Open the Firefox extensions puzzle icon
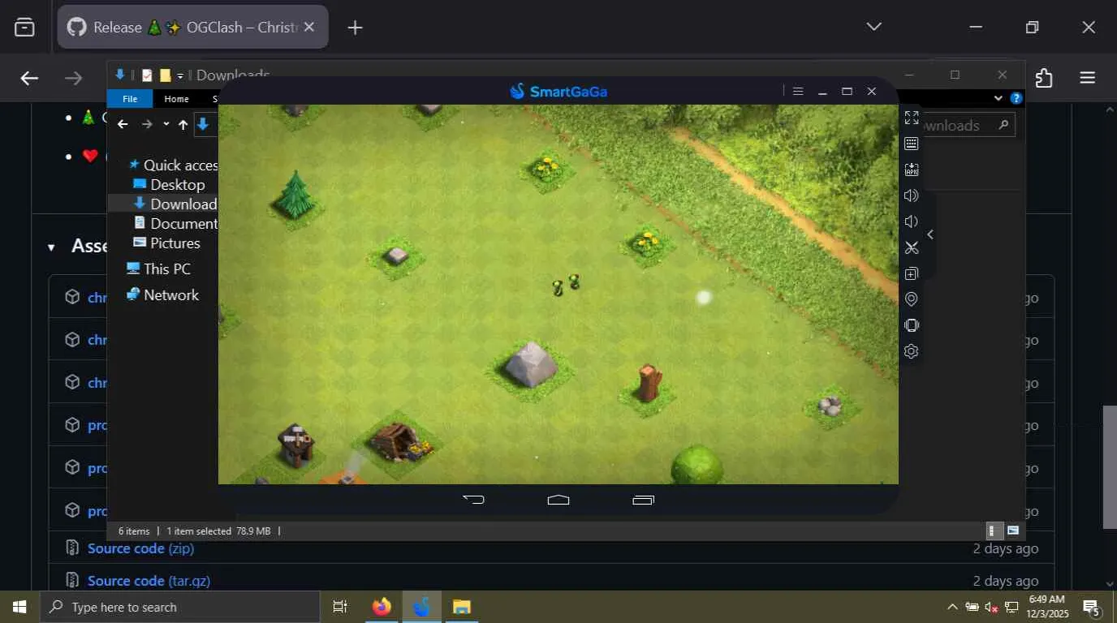The image size is (1117, 623). pyautogui.click(x=1044, y=78)
